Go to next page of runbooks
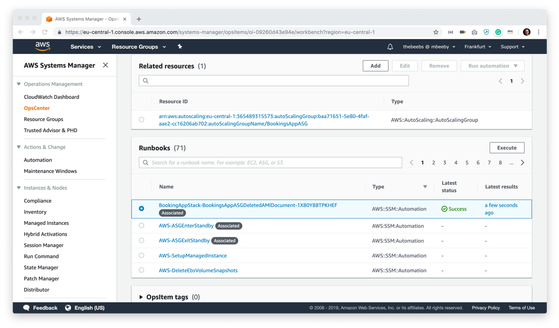Screen dimensions: 559x328 point(522,163)
